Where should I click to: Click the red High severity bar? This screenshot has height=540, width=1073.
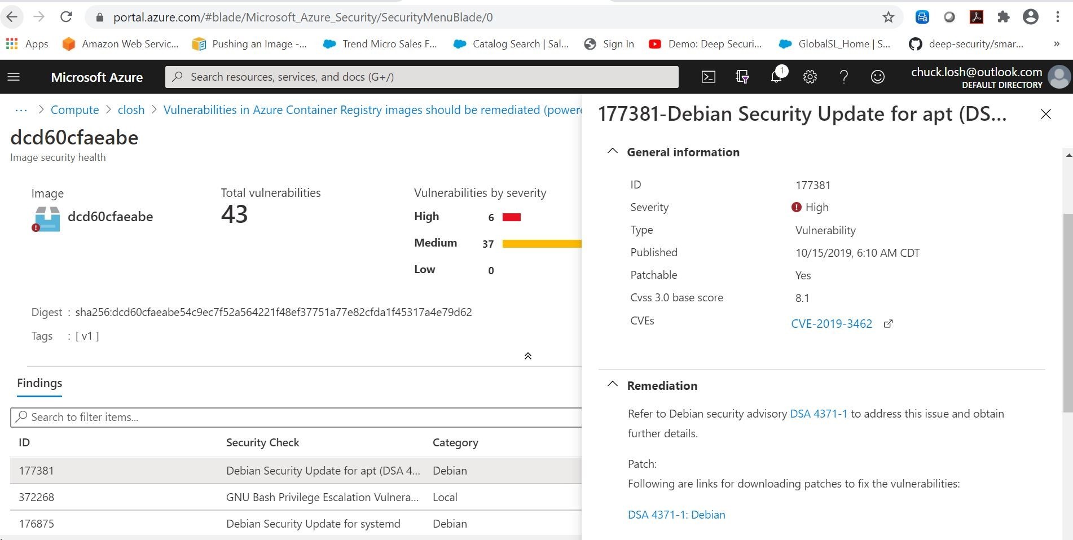coord(512,217)
